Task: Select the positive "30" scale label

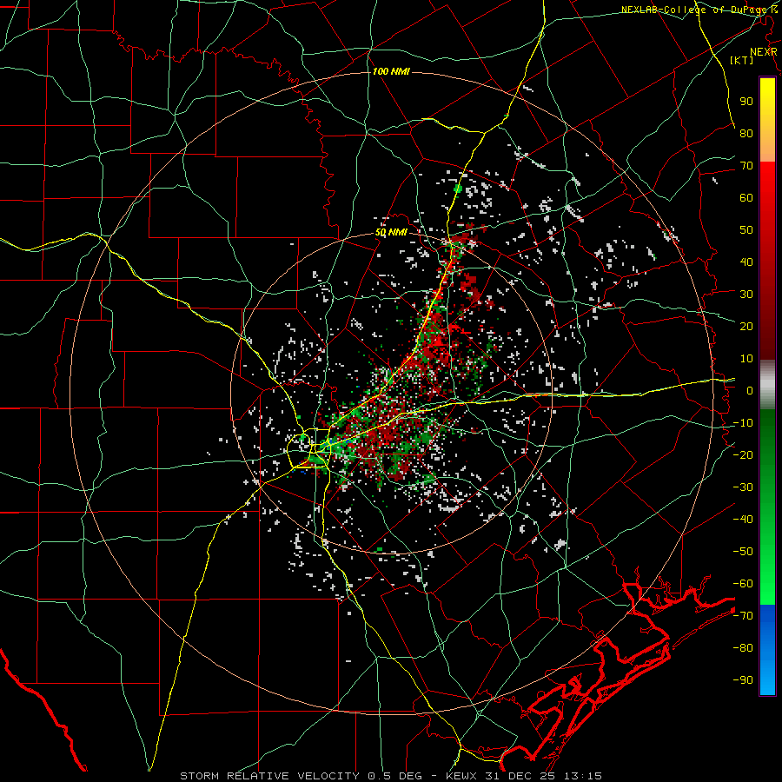Action: pyautogui.click(x=746, y=295)
